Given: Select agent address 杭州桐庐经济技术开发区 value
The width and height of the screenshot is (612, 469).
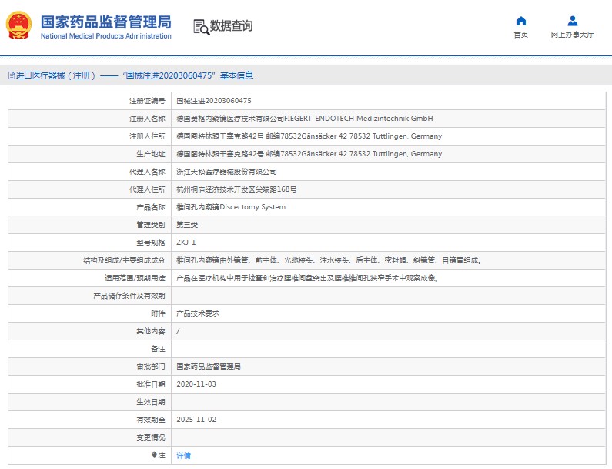Looking at the screenshot, I should click(236, 189).
